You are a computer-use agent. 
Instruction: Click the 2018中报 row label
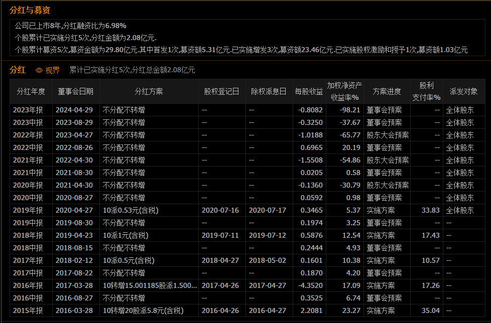coord(28,248)
